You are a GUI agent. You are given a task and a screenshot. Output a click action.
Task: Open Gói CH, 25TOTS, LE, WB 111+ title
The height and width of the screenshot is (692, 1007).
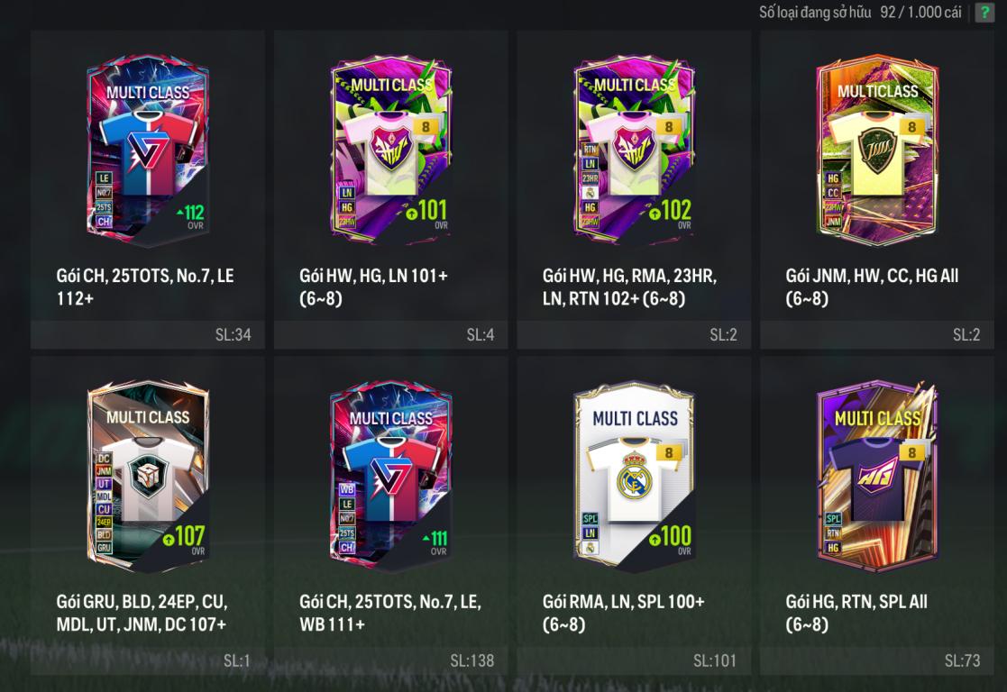coord(389,613)
